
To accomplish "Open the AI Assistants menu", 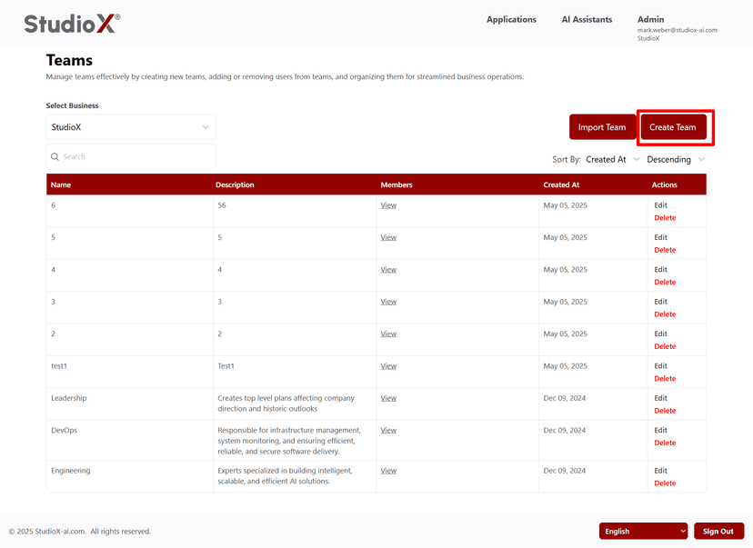I will 586,19.
